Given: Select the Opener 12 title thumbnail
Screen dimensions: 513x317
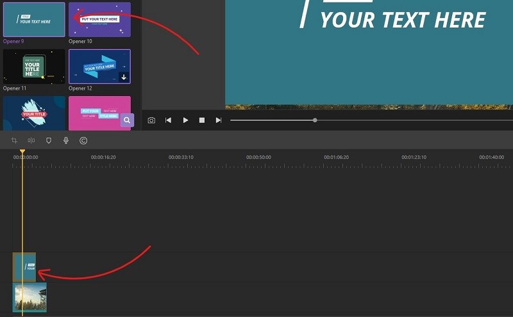Looking at the screenshot, I should click(x=99, y=67).
